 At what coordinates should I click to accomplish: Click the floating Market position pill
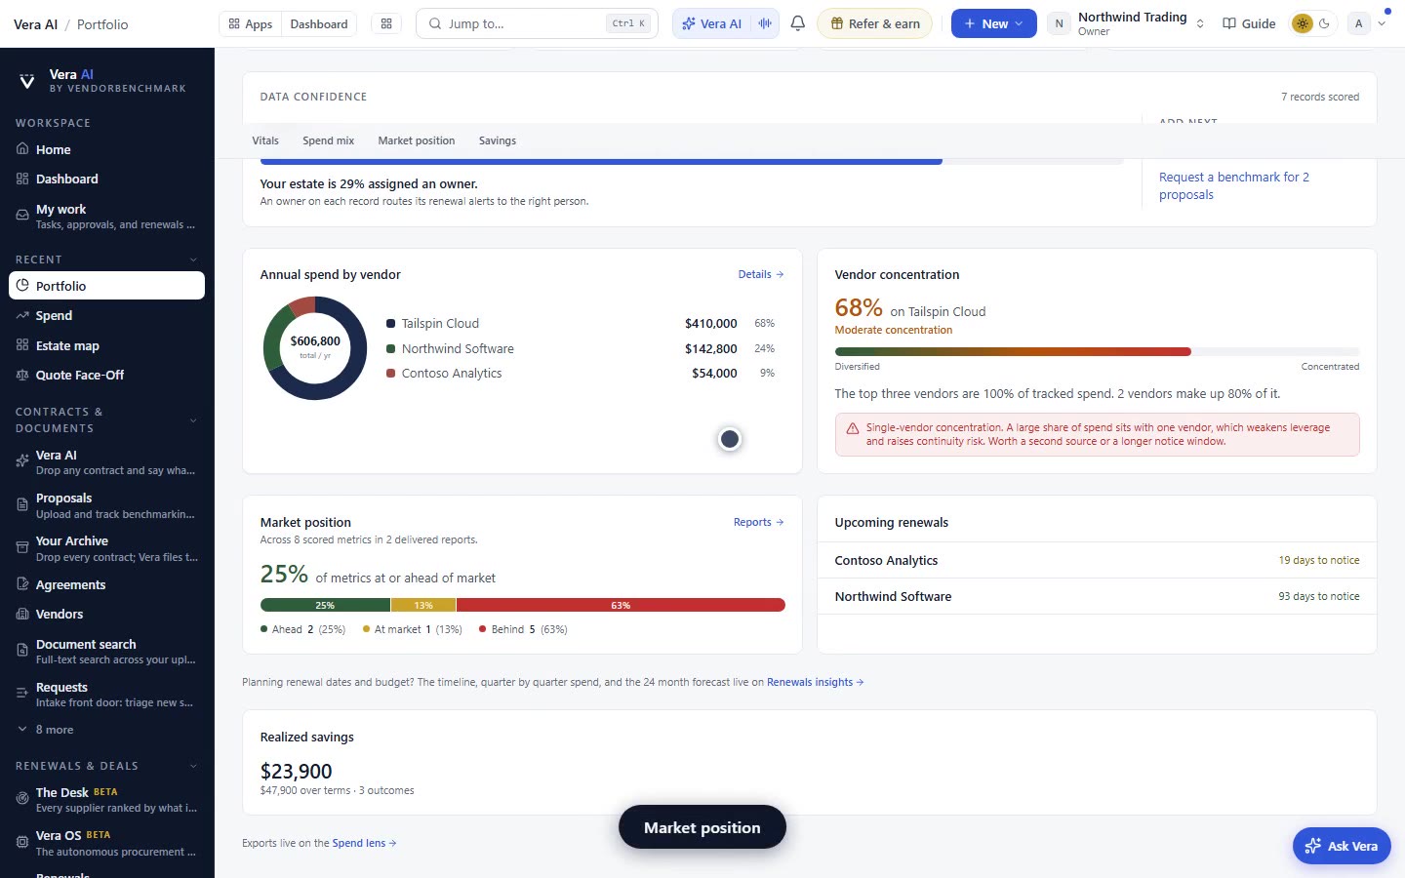[x=702, y=827]
